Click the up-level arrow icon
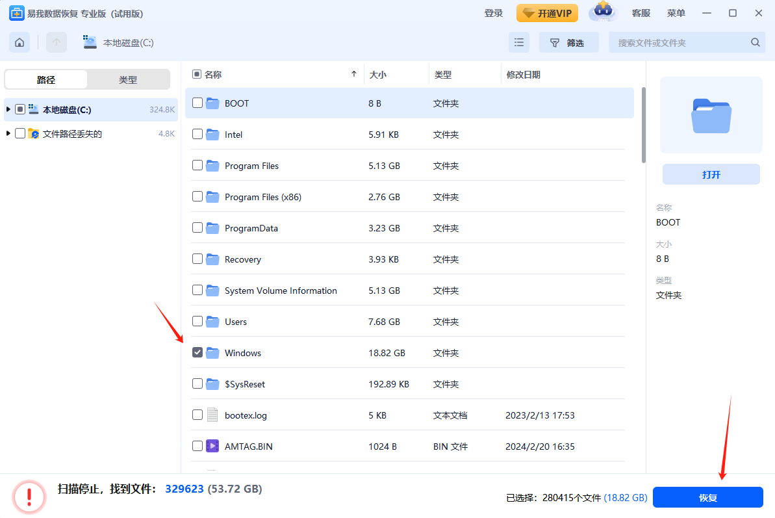This screenshot has width=775, height=518. tap(57, 42)
